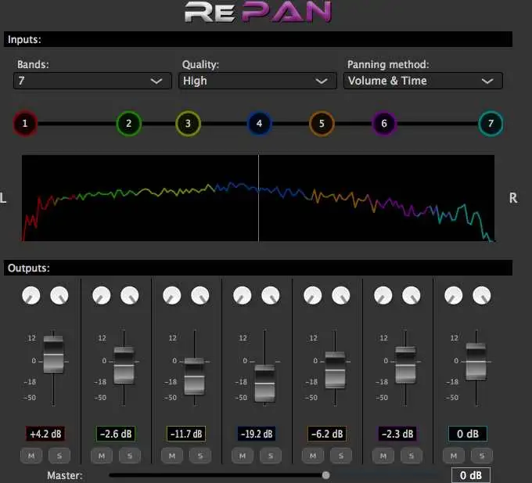Click the -6.2 dB value field
The image size is (532, 483).
click(327, 434)
